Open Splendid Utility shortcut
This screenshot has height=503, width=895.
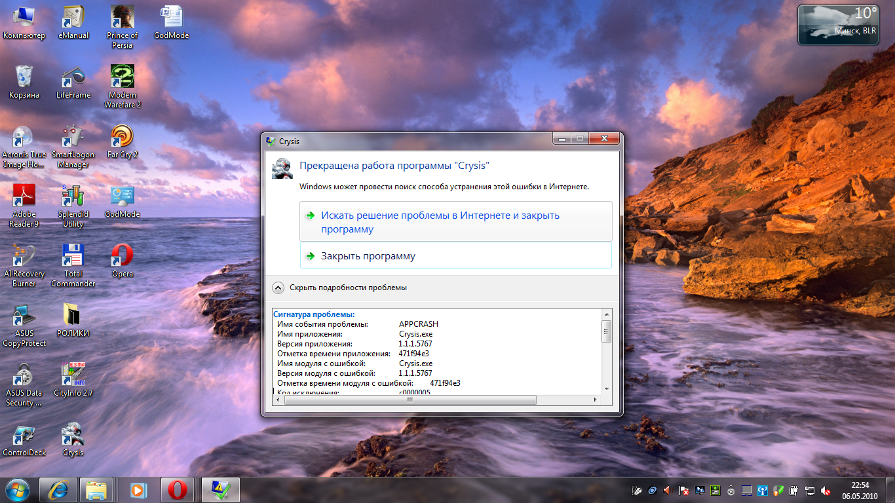click(x=73, y=206)
